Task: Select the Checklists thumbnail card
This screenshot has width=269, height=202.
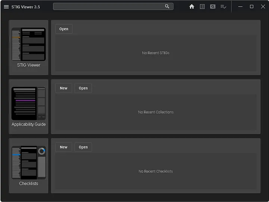Action: click(29, 166)
